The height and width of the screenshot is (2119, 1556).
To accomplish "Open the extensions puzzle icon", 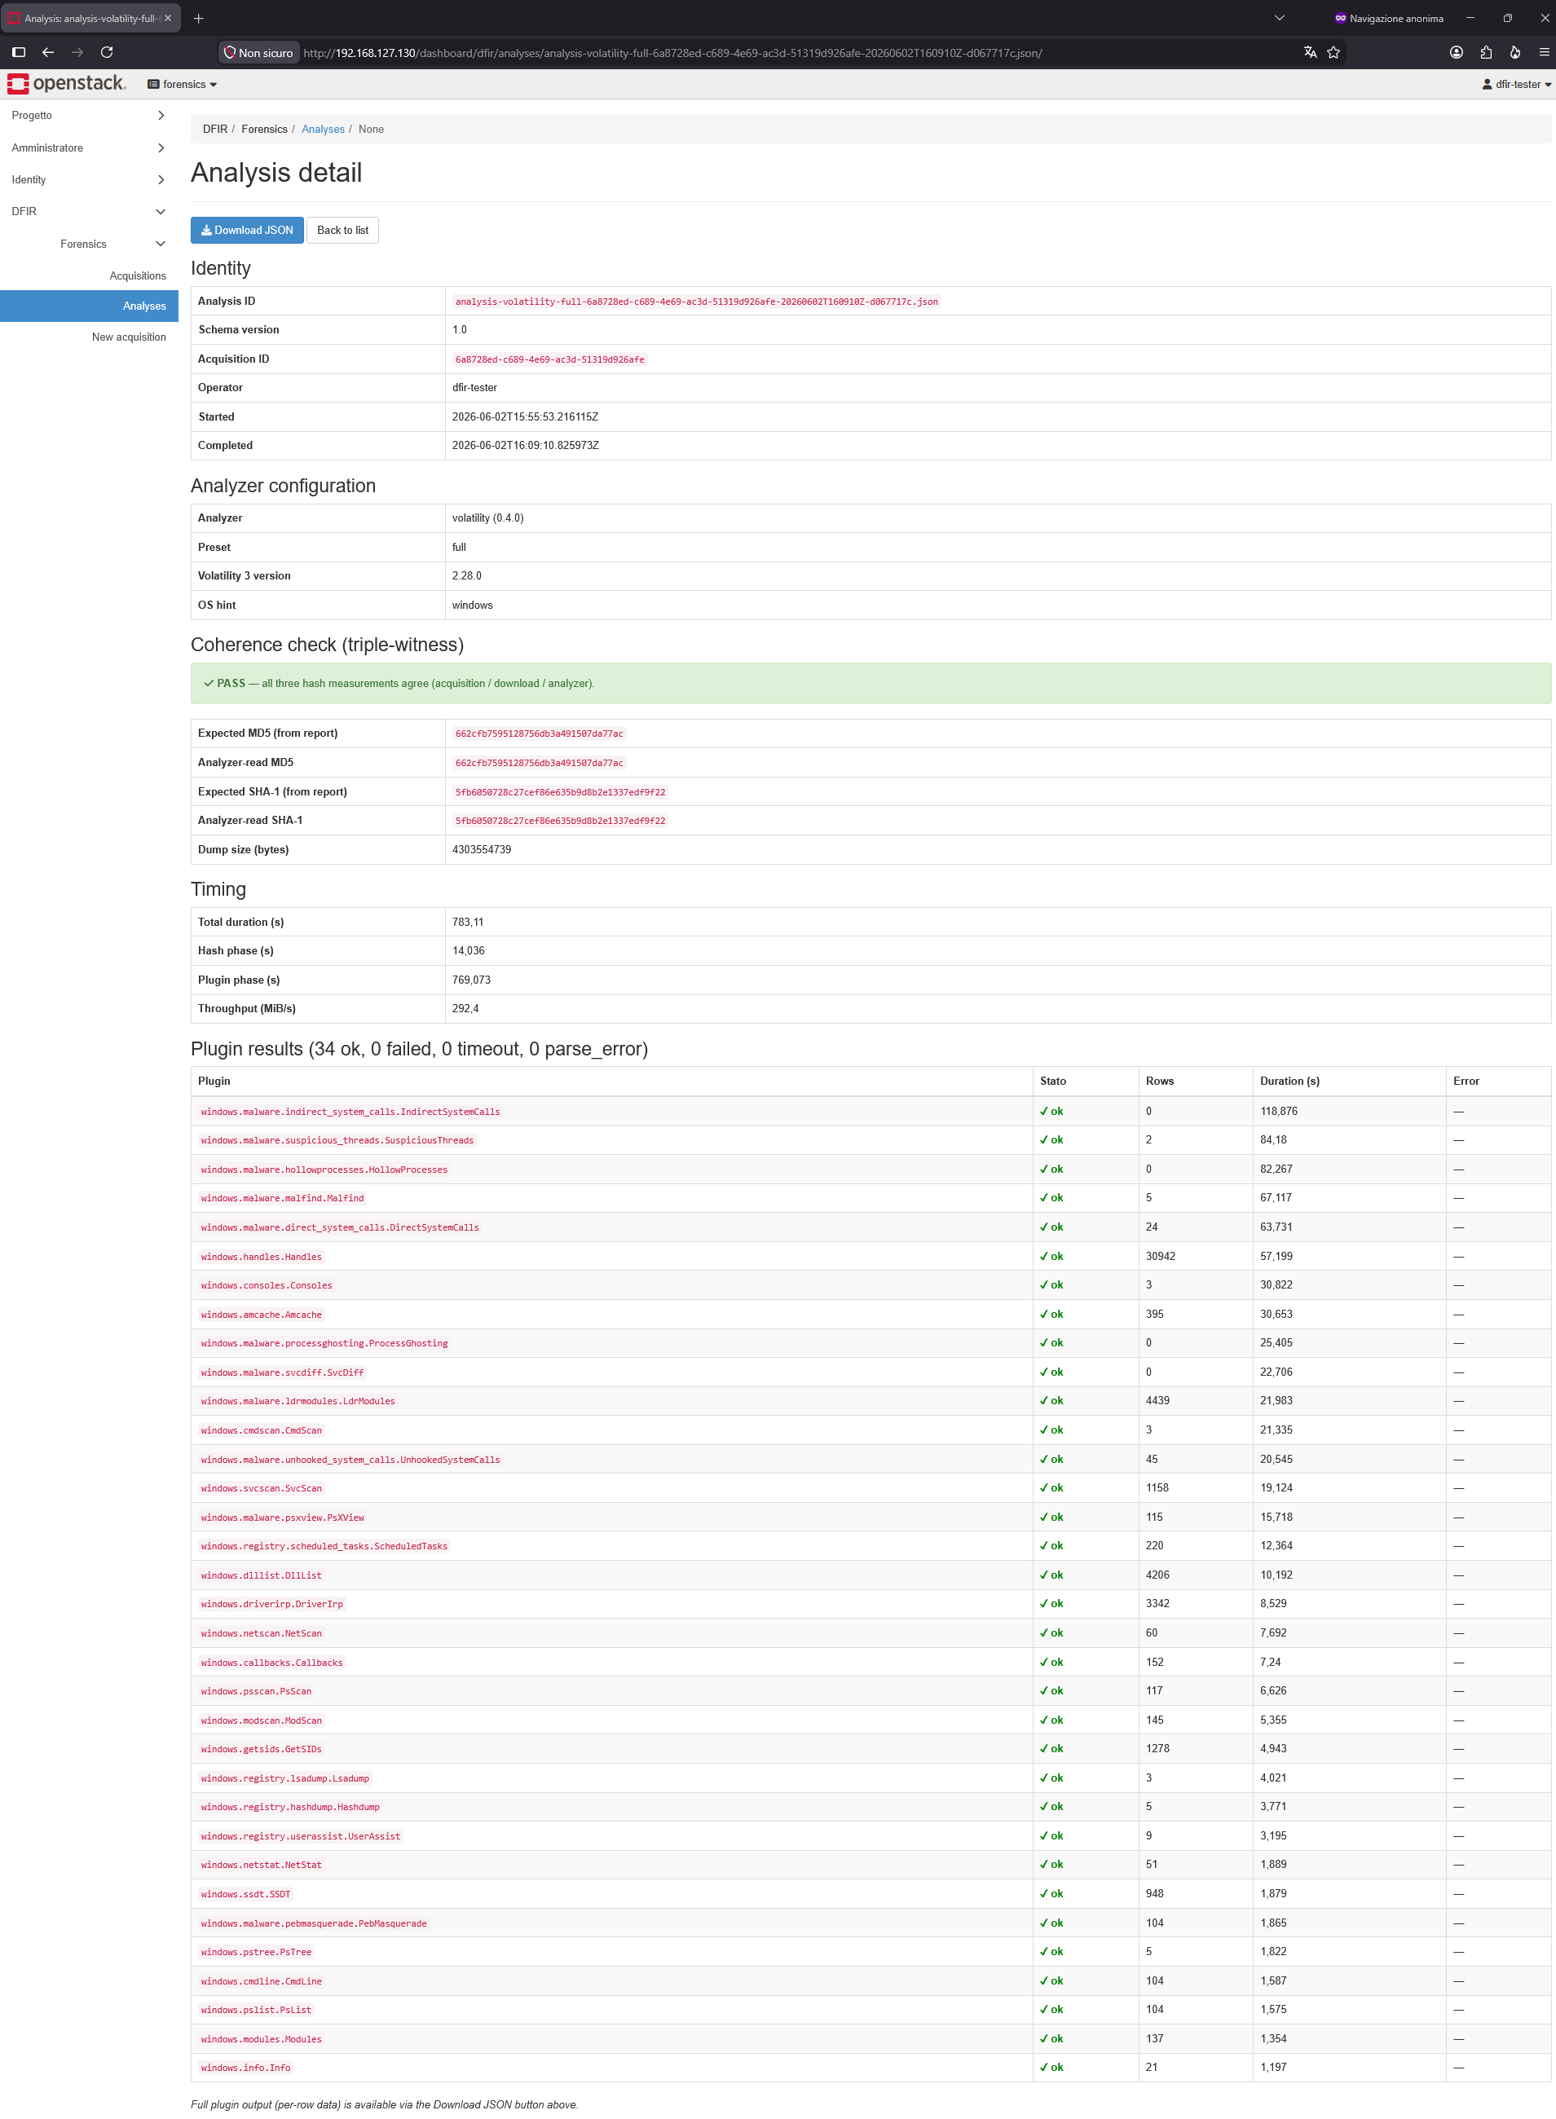I will [x=1485, y=53].
